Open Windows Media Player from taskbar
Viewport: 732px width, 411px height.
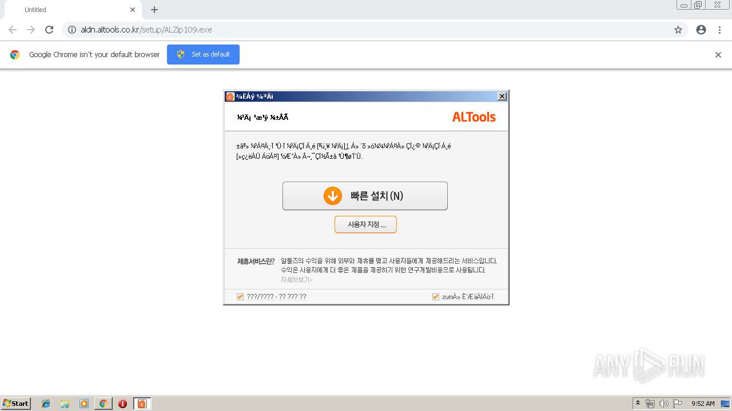point(84,404)
